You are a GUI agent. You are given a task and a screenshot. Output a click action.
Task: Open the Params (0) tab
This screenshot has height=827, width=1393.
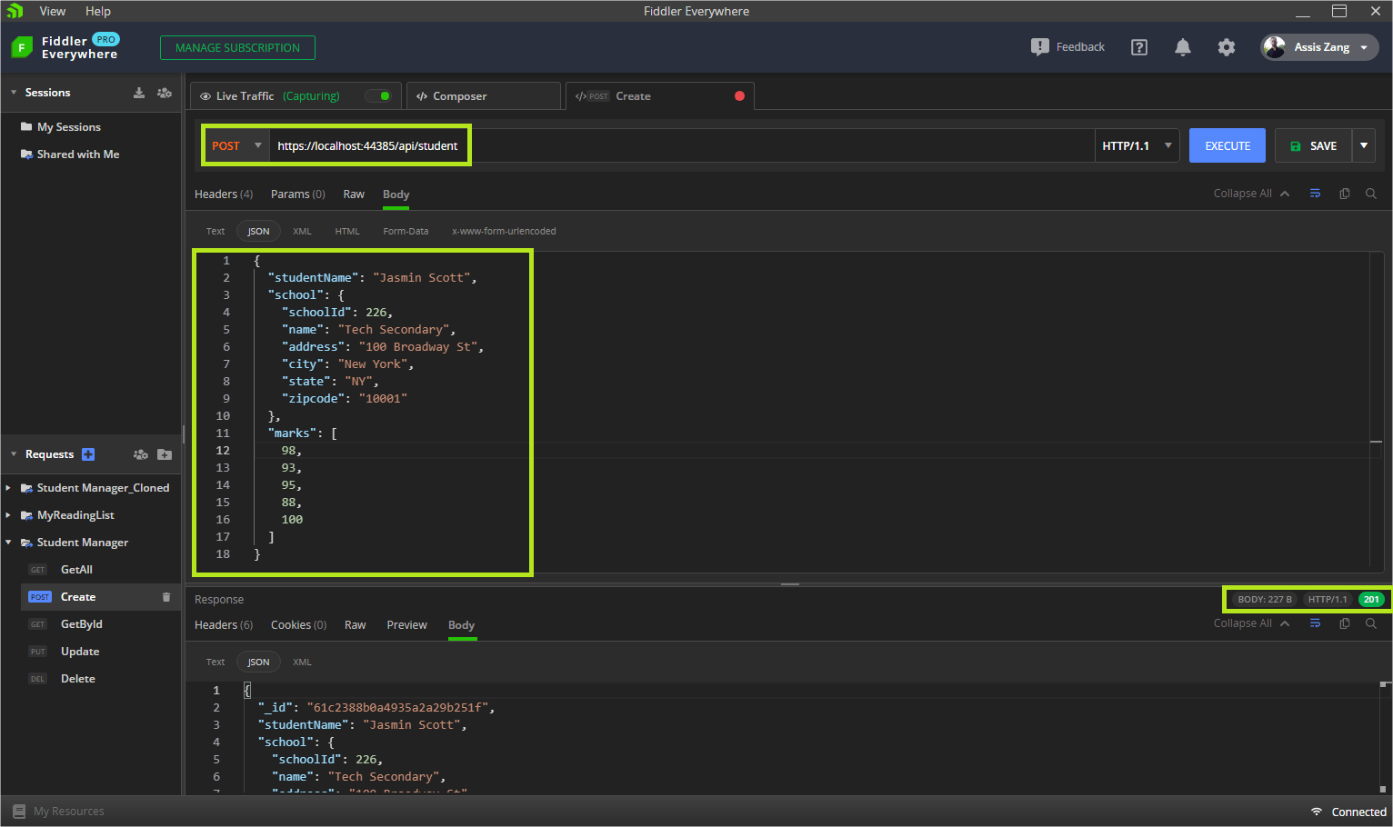click(298, 194)
